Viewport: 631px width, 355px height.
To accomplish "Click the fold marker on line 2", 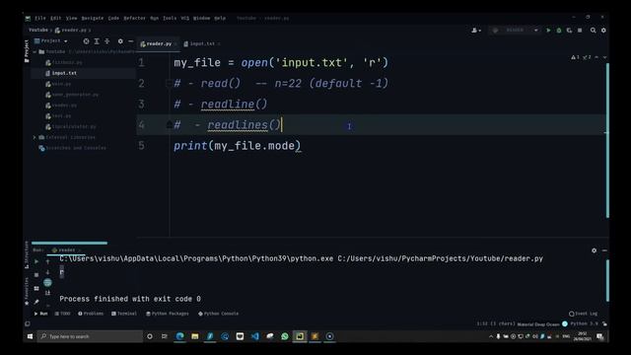I will (x=169, y=83).
